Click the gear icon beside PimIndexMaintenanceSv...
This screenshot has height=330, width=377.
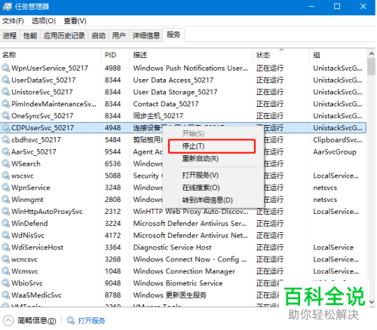click(x=5, y=104)
